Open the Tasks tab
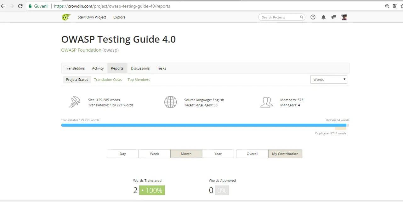This screenshot has height=202, width=403. [x=162, y=68]
